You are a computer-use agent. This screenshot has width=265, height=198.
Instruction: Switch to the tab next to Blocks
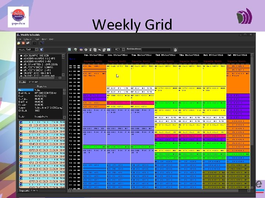(x=33, y=82)
